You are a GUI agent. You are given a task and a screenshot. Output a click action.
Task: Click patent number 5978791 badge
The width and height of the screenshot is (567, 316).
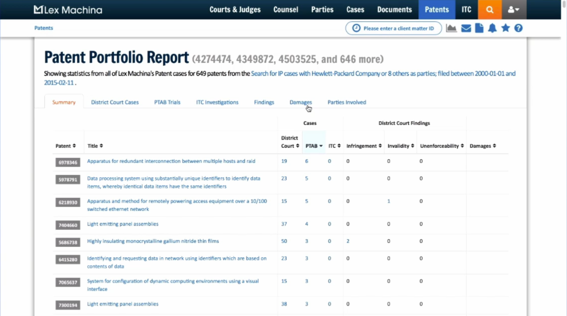click(x=68, y=179)
